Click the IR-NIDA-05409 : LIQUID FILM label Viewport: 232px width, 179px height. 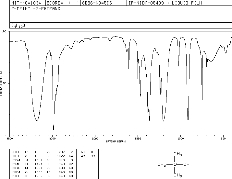pyautogui.click(x=165, y=3)
